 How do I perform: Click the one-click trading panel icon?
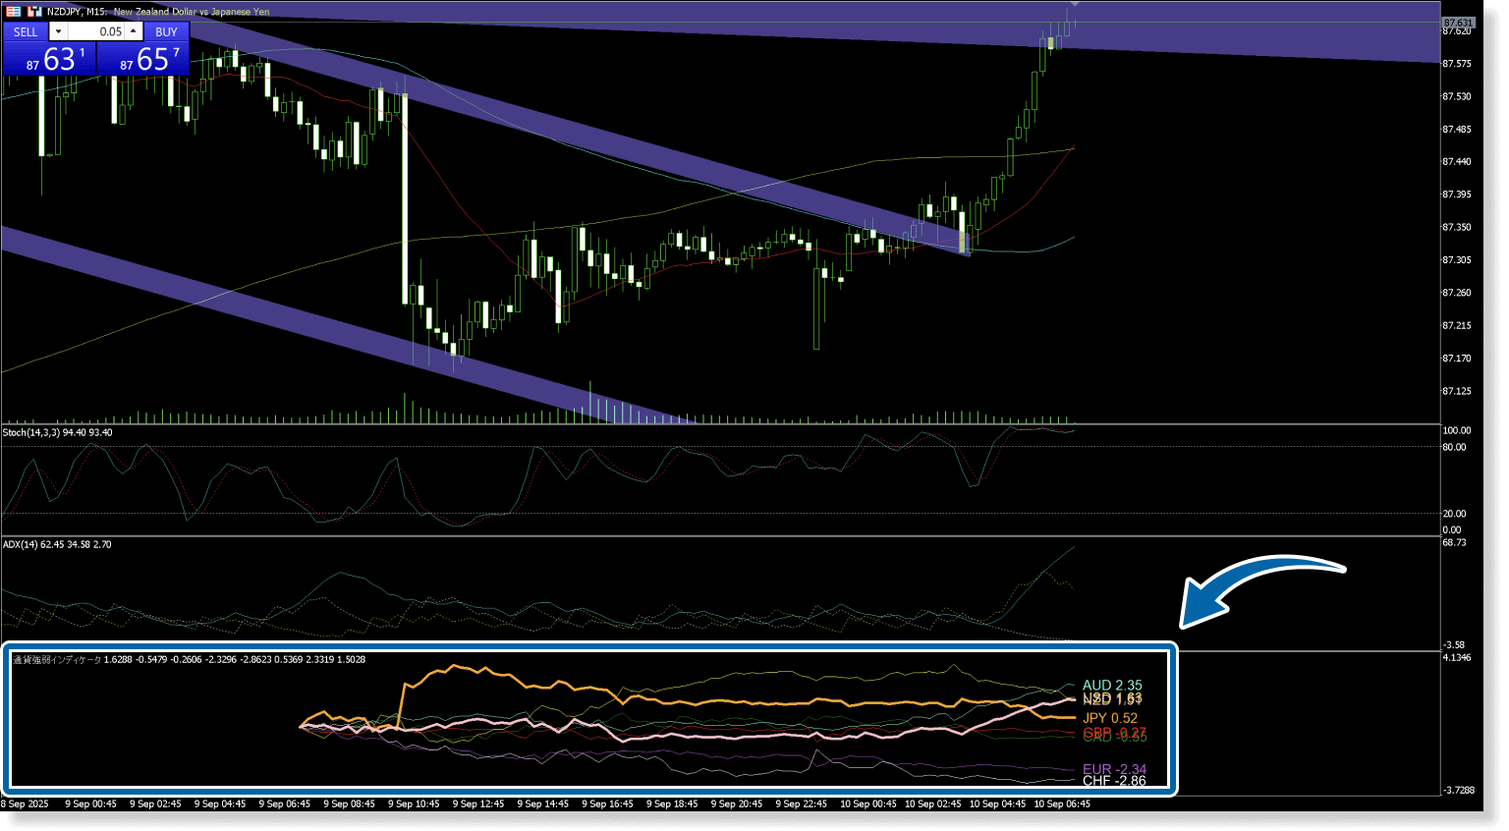click(34, 12)
